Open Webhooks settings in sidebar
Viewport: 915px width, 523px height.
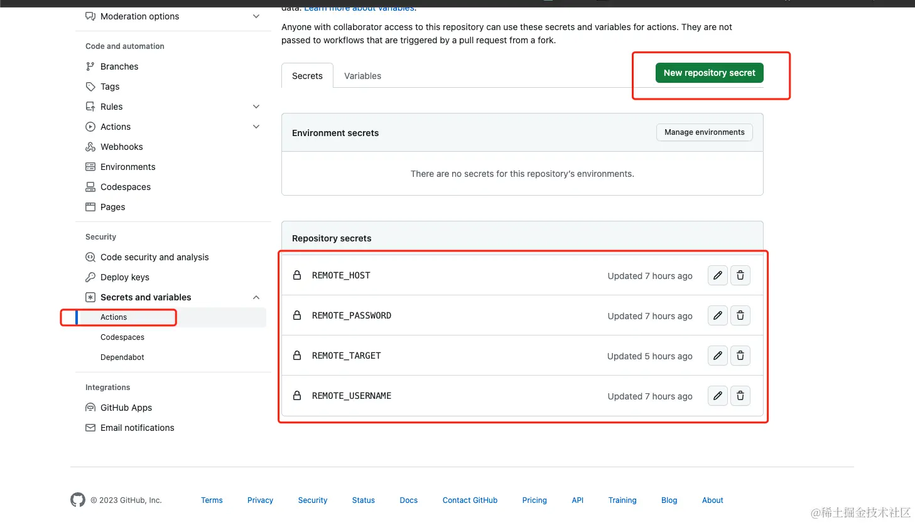(121, 147)
